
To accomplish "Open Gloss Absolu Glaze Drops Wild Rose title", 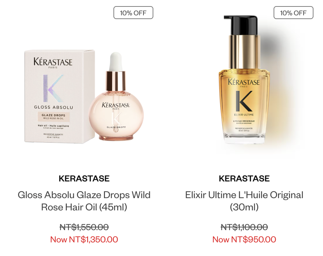I will tap(84, 201).
